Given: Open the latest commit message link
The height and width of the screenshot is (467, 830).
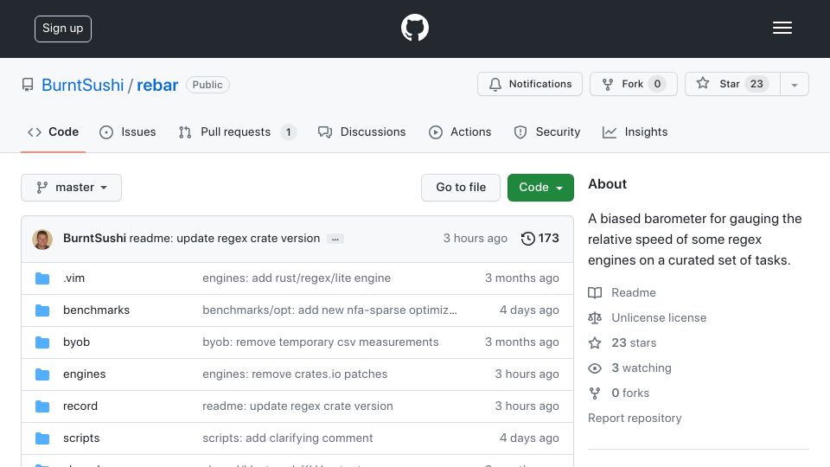Looking at the screenshot, I should 225,239.
